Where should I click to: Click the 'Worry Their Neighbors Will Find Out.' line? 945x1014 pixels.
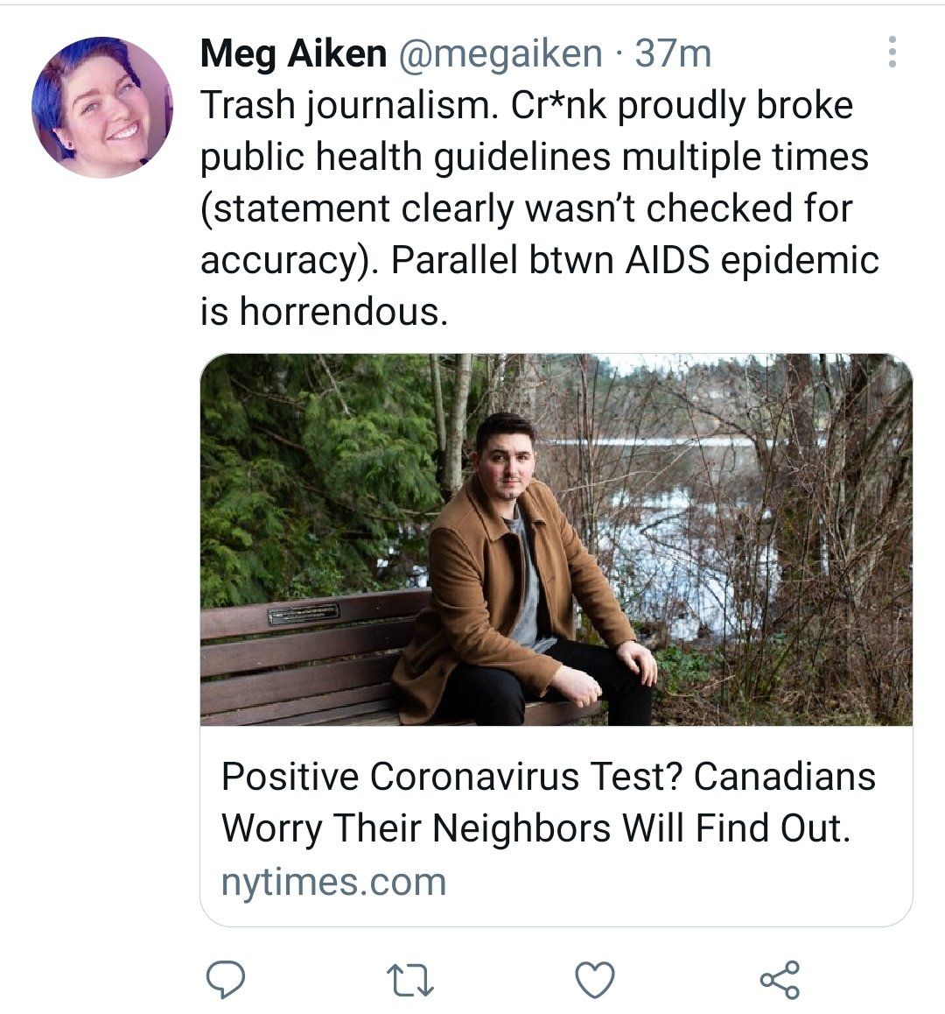tap(535, 828)
